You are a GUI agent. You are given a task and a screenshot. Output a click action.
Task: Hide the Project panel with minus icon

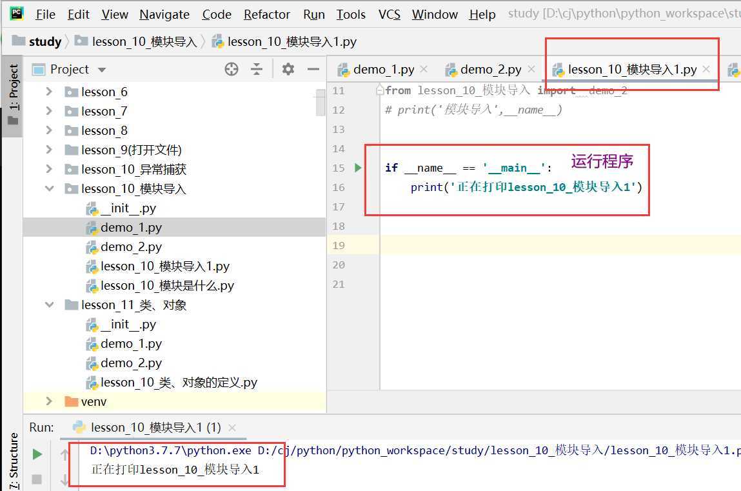point(313,70)
